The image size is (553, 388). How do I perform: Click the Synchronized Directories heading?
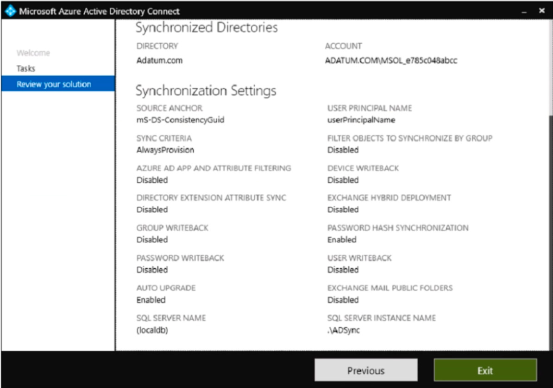[206, 27]
